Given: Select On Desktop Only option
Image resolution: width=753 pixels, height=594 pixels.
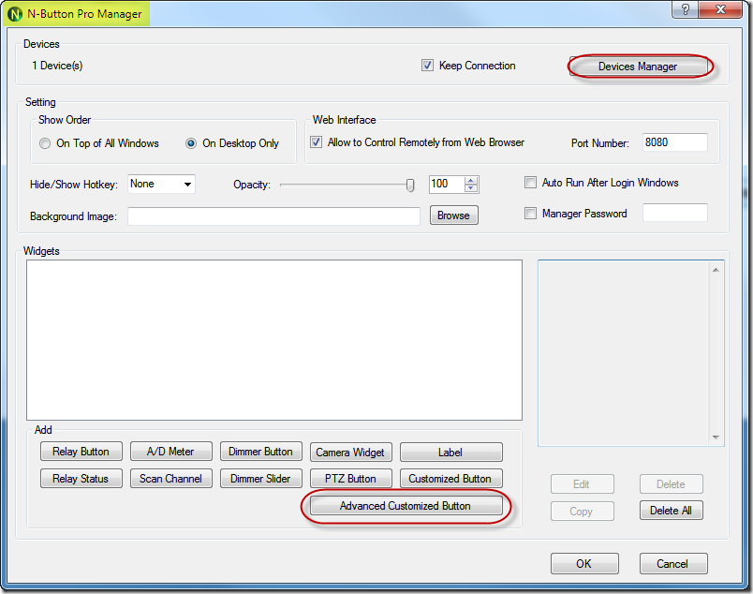Looking at the screenshot, I should click(191, 143).
